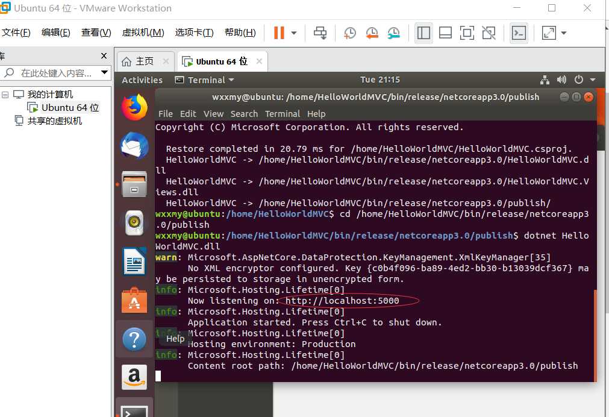Close the terminal window with red button
The width and height of the screenshot is (609, 417).
pyautogui.click(x=589, y=97)
